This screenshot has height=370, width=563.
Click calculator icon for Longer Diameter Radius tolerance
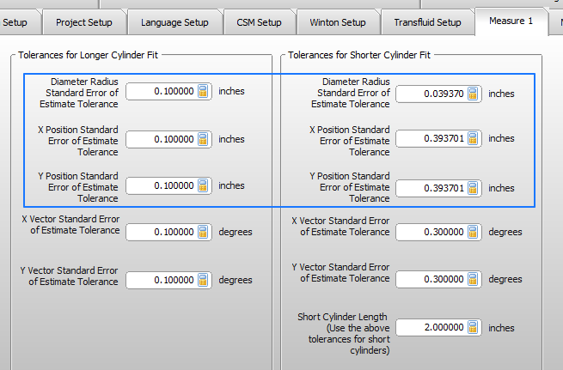click(203, 91)
